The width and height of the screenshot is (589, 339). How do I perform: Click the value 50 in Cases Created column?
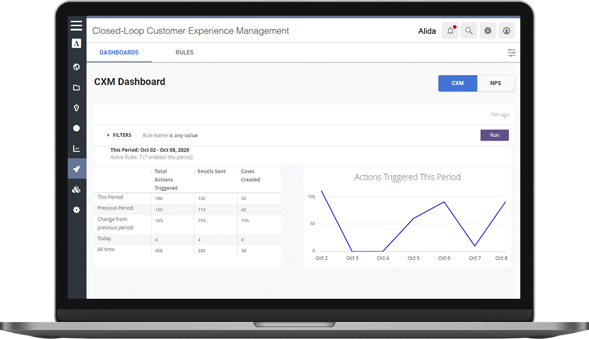pyautogui.click(x=244, y=199)
